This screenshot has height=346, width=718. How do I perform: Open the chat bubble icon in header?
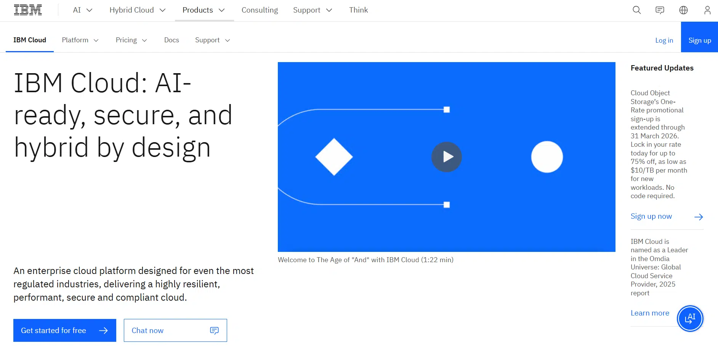pyautogui.click(x=660, y=10)
